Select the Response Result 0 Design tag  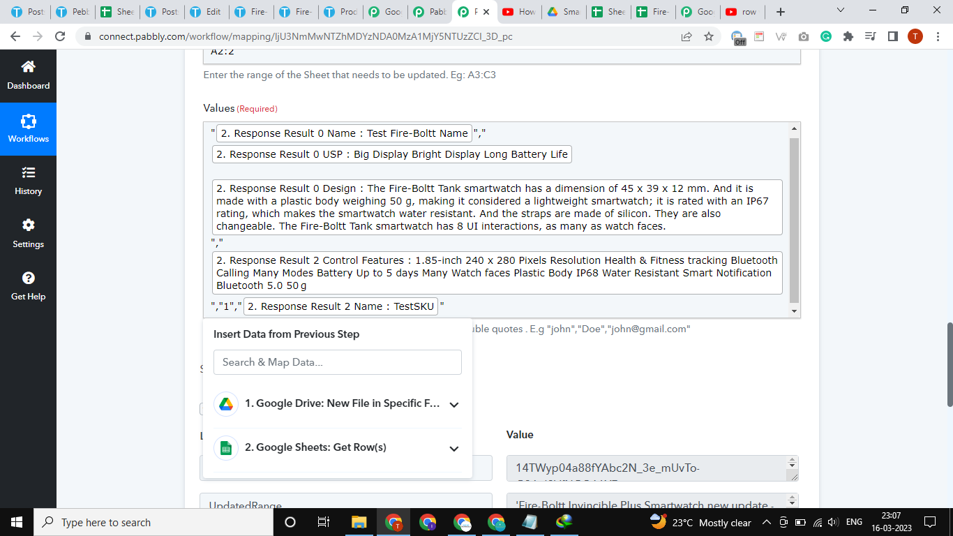pyautogui.click(x=497, y=207)
